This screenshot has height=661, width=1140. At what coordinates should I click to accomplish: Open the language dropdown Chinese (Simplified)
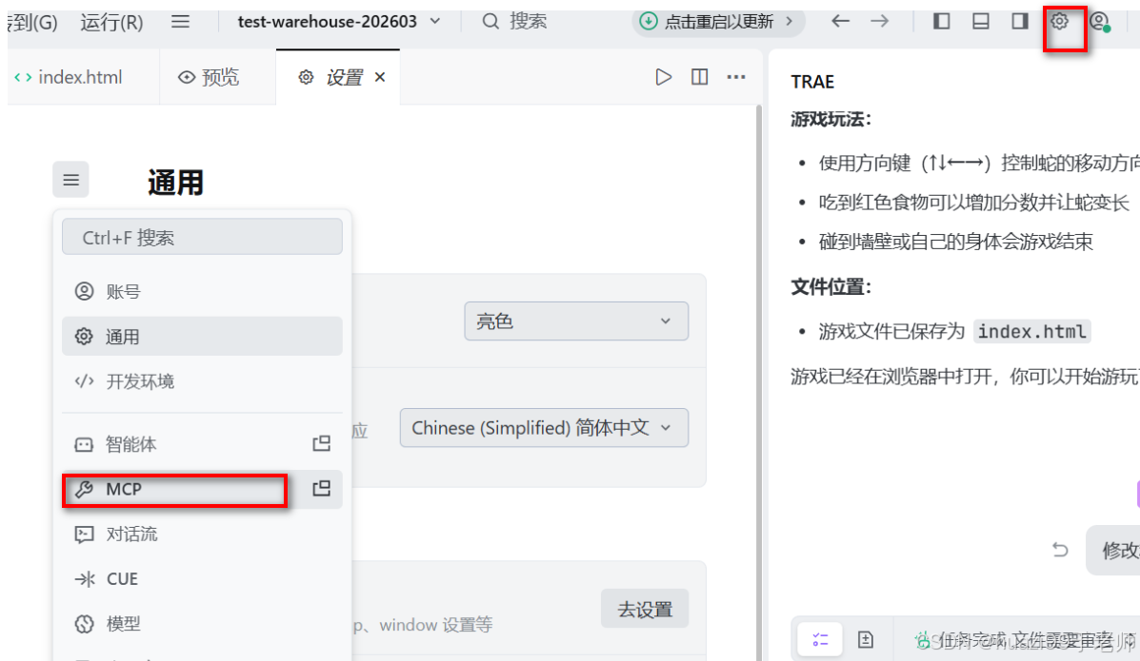[x=544, y=428]
